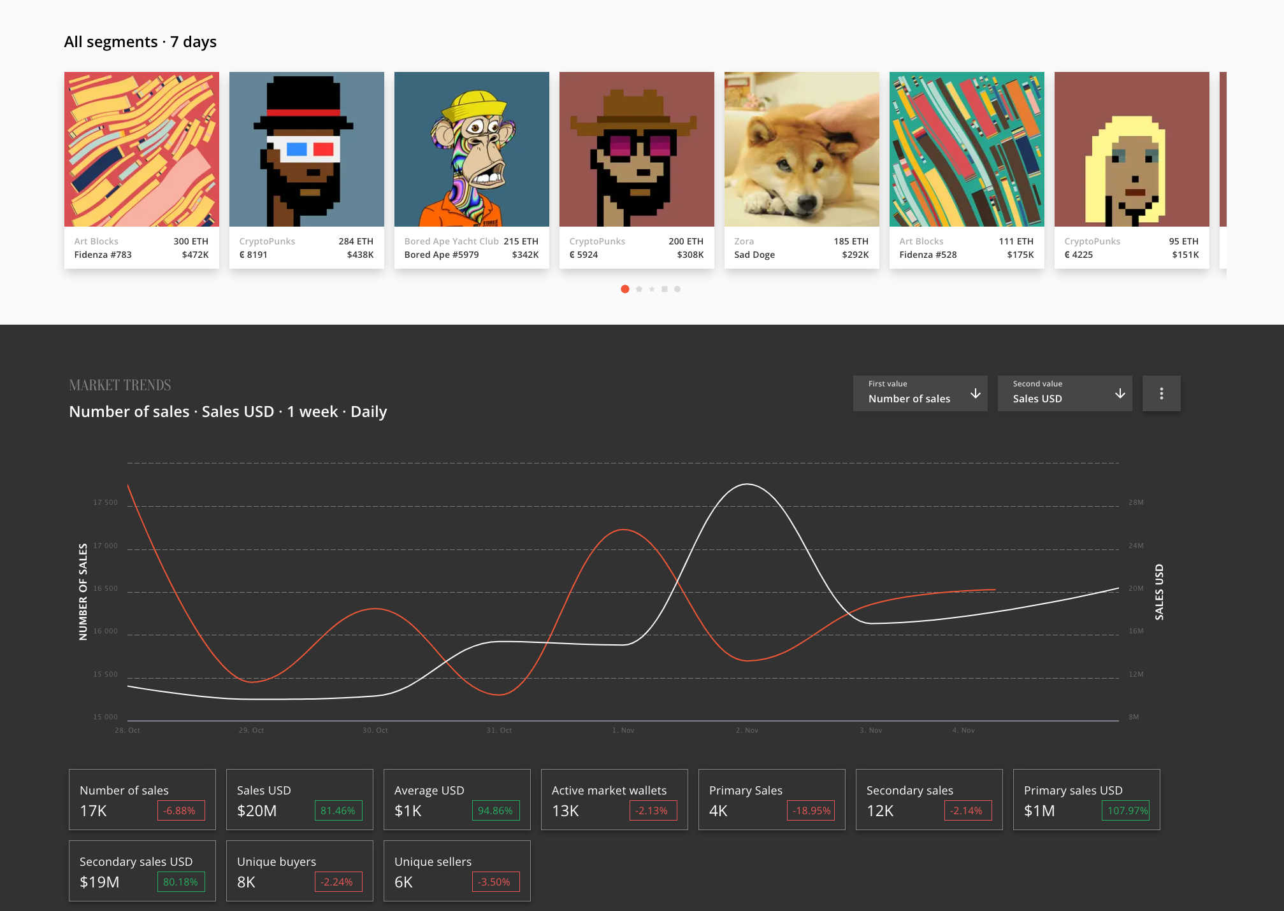
Task: Click the last grey circle carousel indicator
Action: tap(677, 289)
